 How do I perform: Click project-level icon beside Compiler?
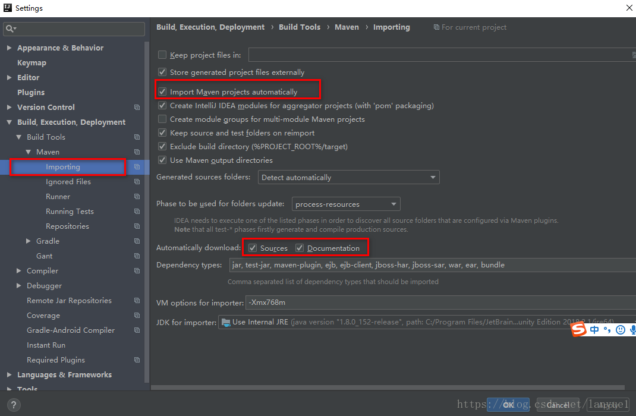[137, 271]
